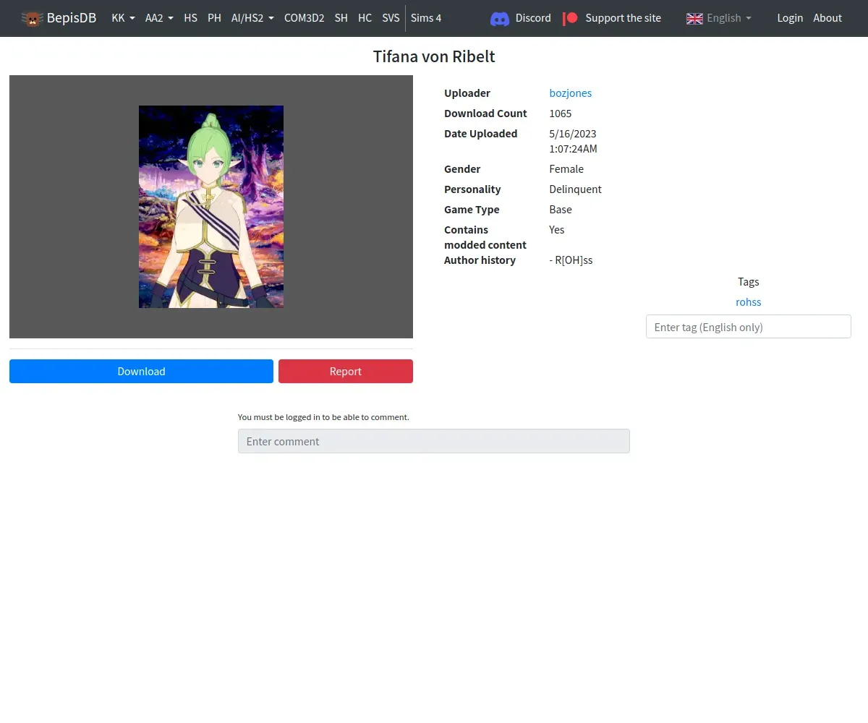868x723 pixels.
Task: Click the blue Download button
Action: pyautogui.click(x=141, y=371)
